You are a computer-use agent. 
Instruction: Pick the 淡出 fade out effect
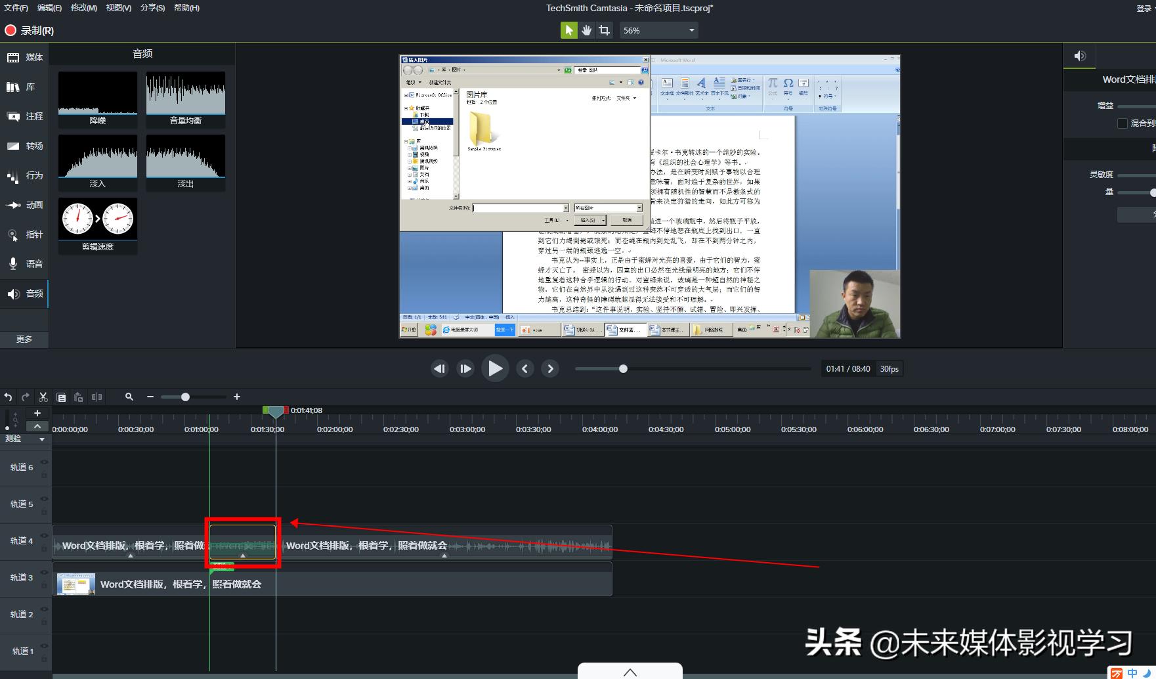click(x=186, y=163)
